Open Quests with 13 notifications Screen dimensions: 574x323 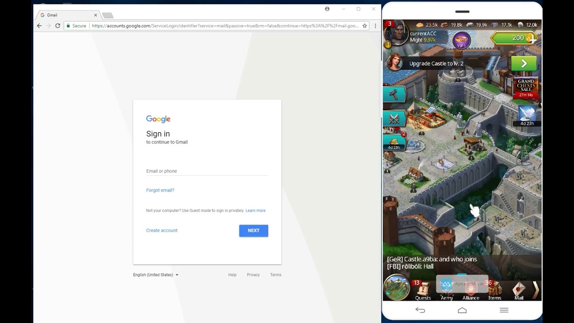click(x=422, y=290)
